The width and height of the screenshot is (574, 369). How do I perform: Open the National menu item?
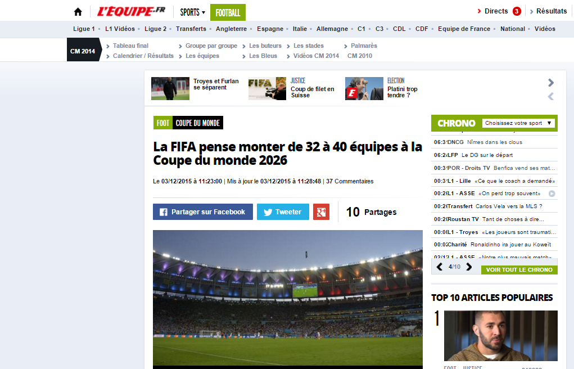click(513, 29)
